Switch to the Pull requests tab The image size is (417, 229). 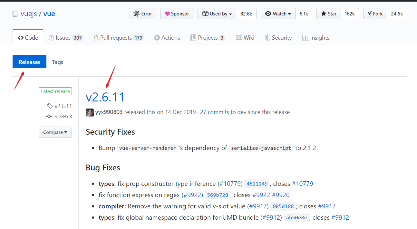click(x=118, y=38)
